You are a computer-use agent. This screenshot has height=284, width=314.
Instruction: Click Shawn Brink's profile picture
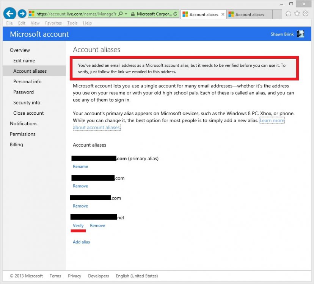click(x=300, y=34)
